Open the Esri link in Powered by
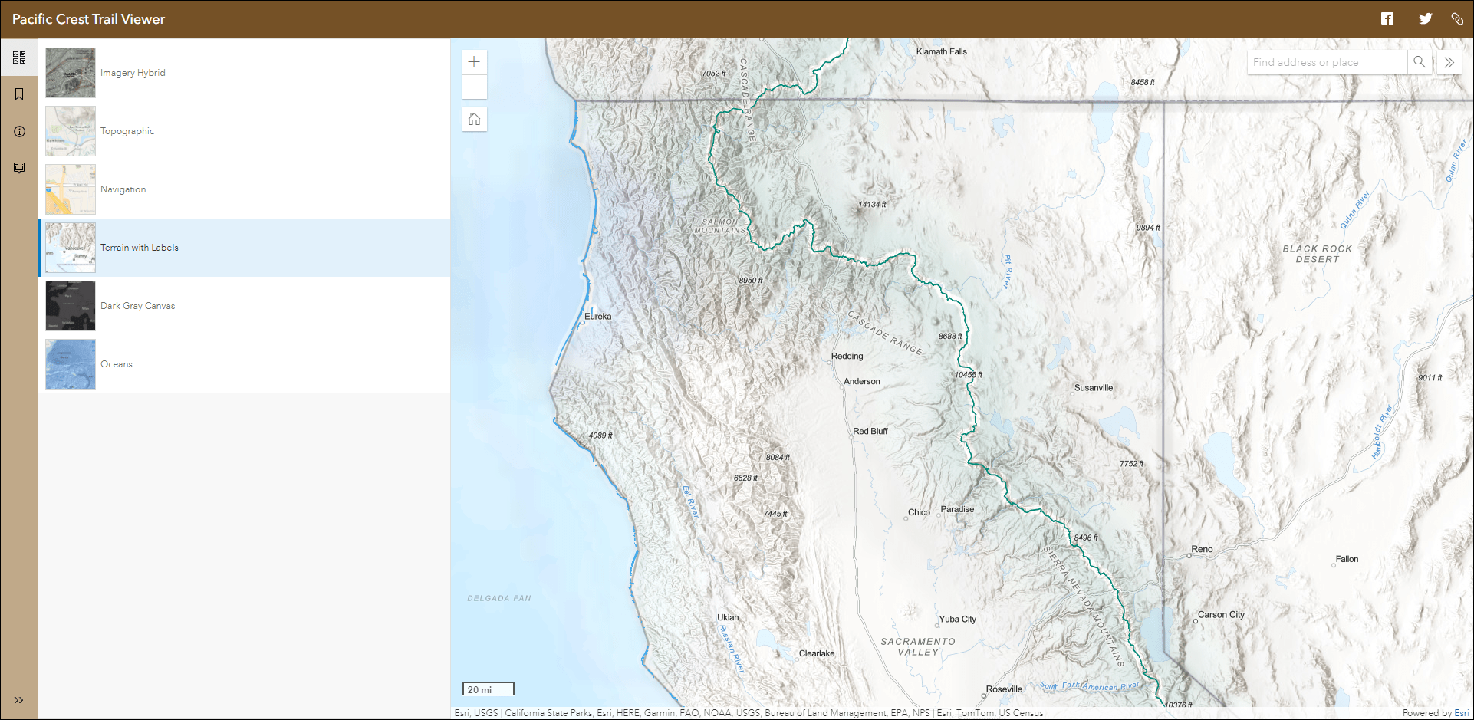Viewport: 1474px width, 720px height. tap(1462, 713)
